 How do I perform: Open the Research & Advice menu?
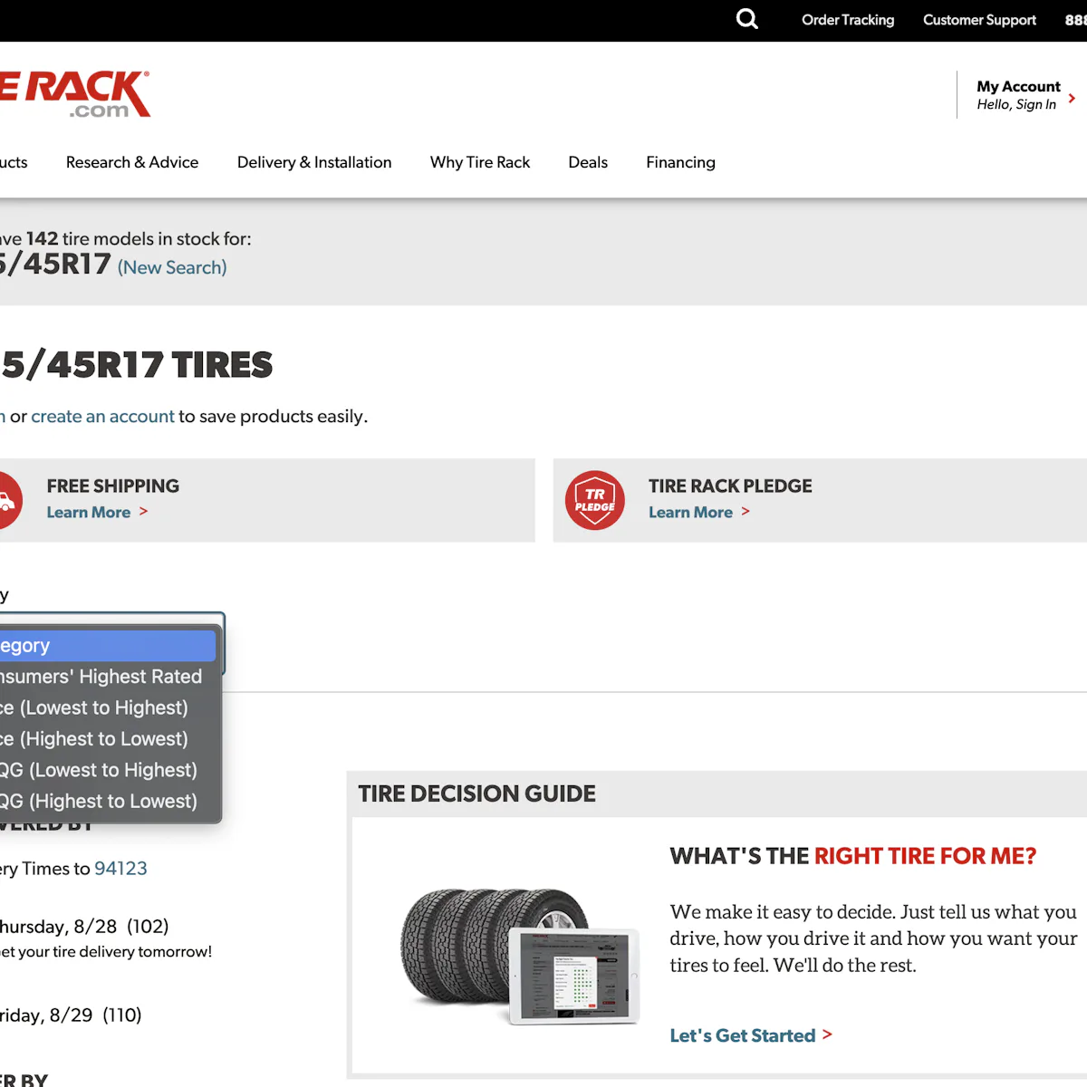tap(132, 162)
